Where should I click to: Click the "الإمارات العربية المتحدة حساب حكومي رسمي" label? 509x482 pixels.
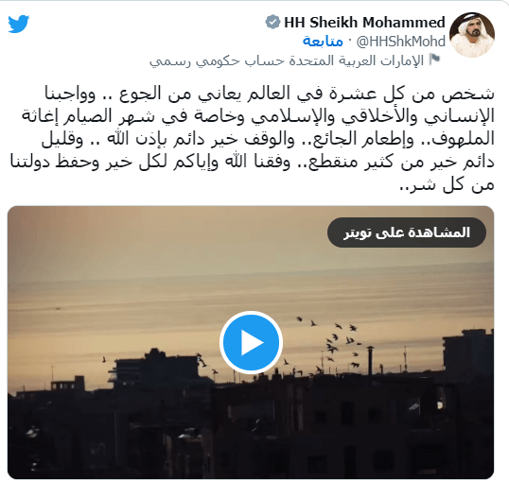(x=287, y=60)
